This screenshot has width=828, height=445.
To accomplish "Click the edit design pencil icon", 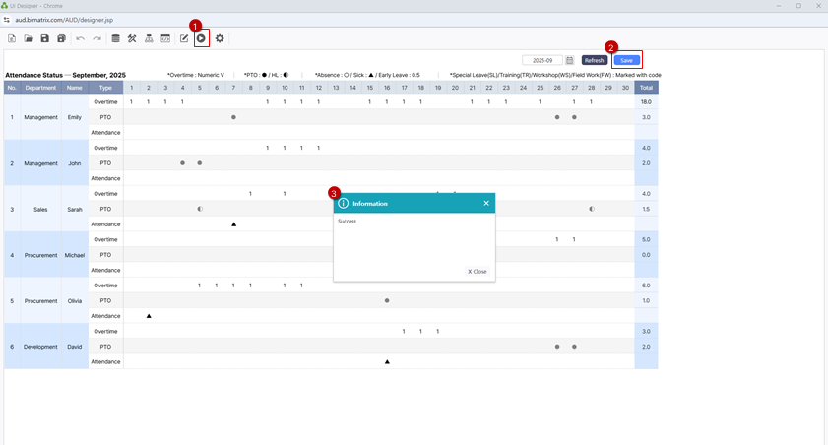I will click(184, 38).
